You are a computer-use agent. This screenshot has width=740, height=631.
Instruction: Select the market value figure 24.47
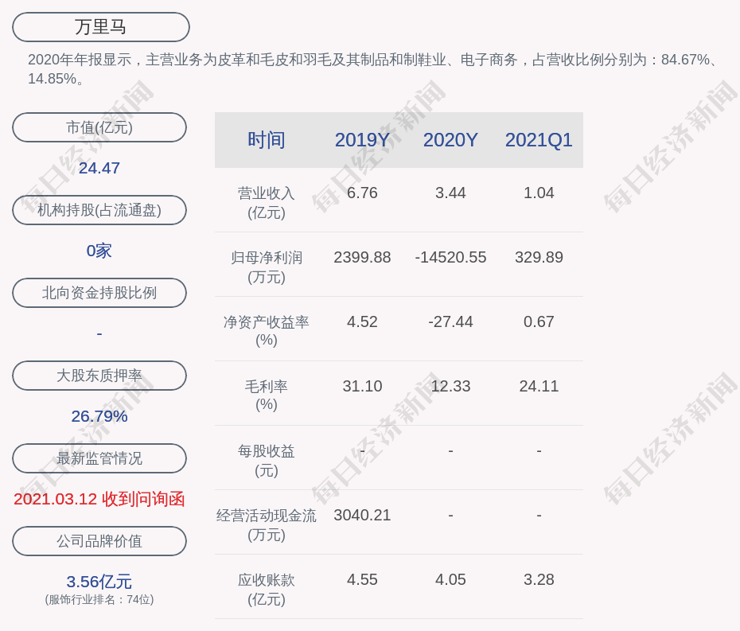coord(99,168)
